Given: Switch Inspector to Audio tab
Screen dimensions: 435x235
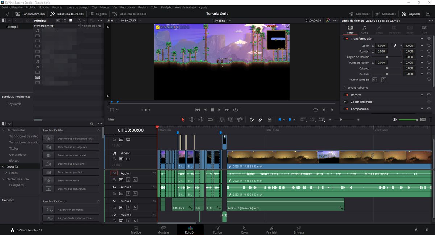Looking at the screenshot, I should (365, 30).
